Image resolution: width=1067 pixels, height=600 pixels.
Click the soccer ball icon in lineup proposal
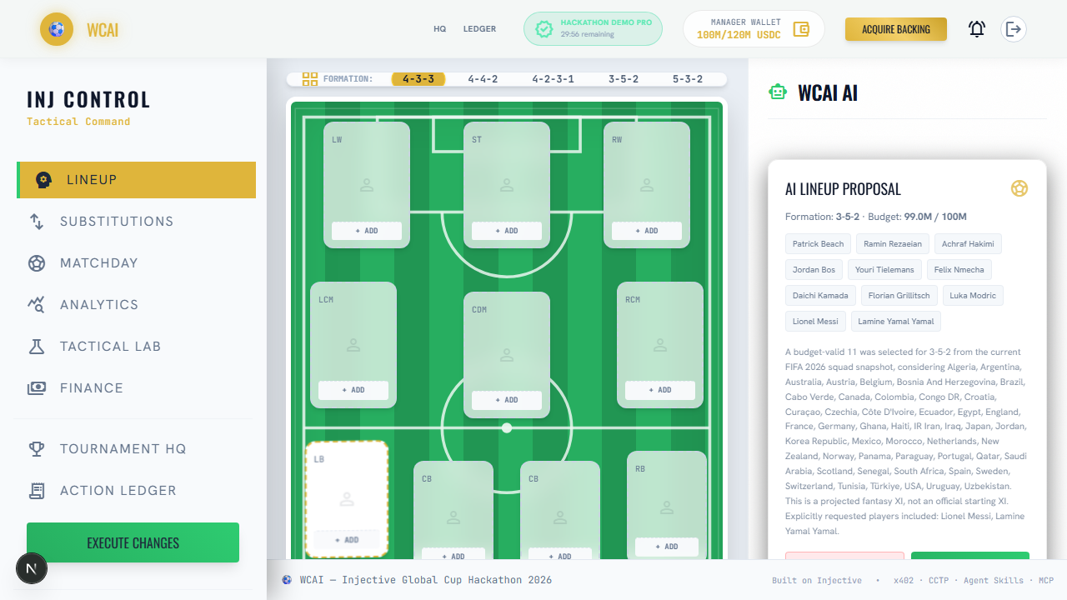point(1019,188)
